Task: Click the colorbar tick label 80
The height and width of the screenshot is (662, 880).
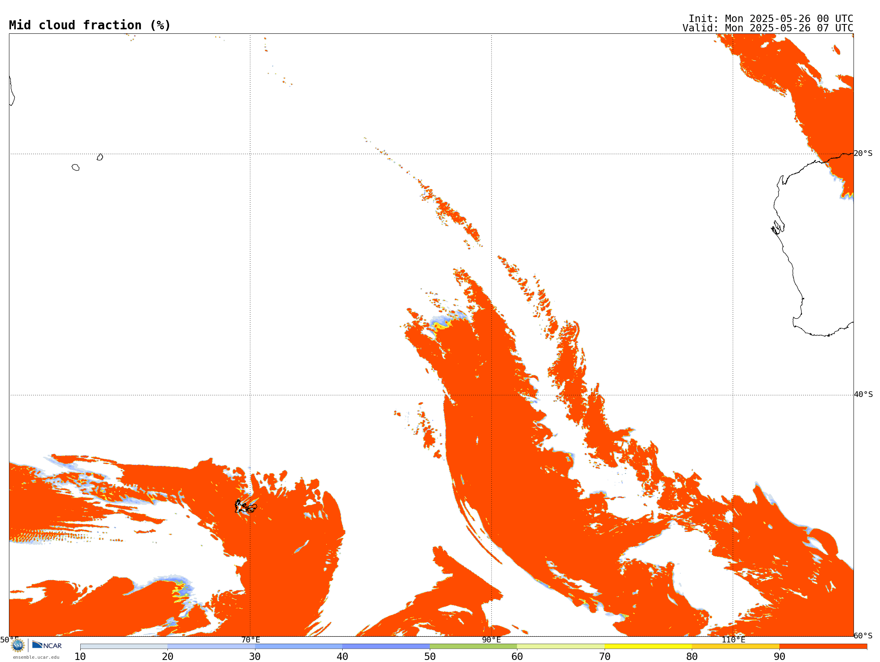Action: pos(692,656)
